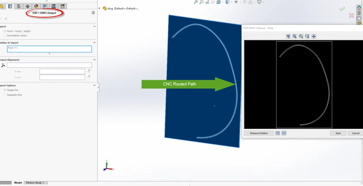363x186 pixels.
Task: Choose Separate files export option
Action: (x=5, y=95)
